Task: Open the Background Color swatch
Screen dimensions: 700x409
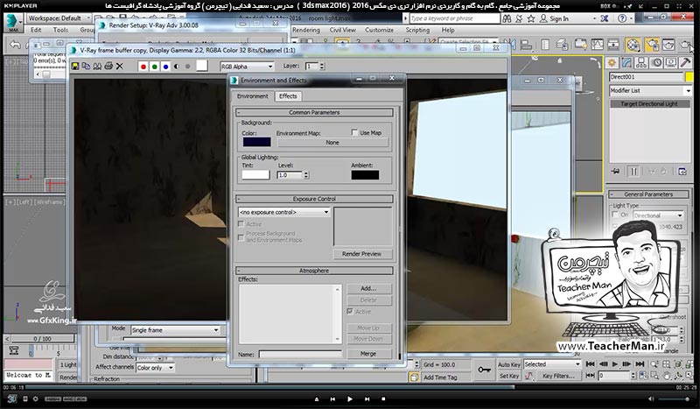Action: click(x=256, y=142)
